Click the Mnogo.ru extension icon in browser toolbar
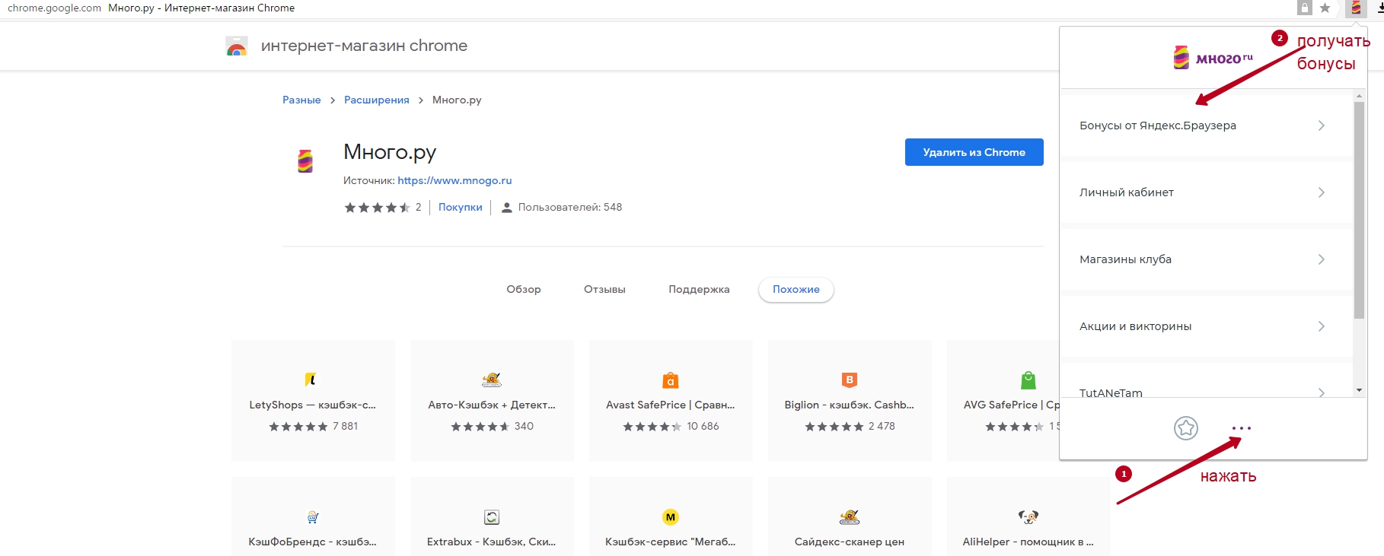1384x556 pixels. 1356,8
